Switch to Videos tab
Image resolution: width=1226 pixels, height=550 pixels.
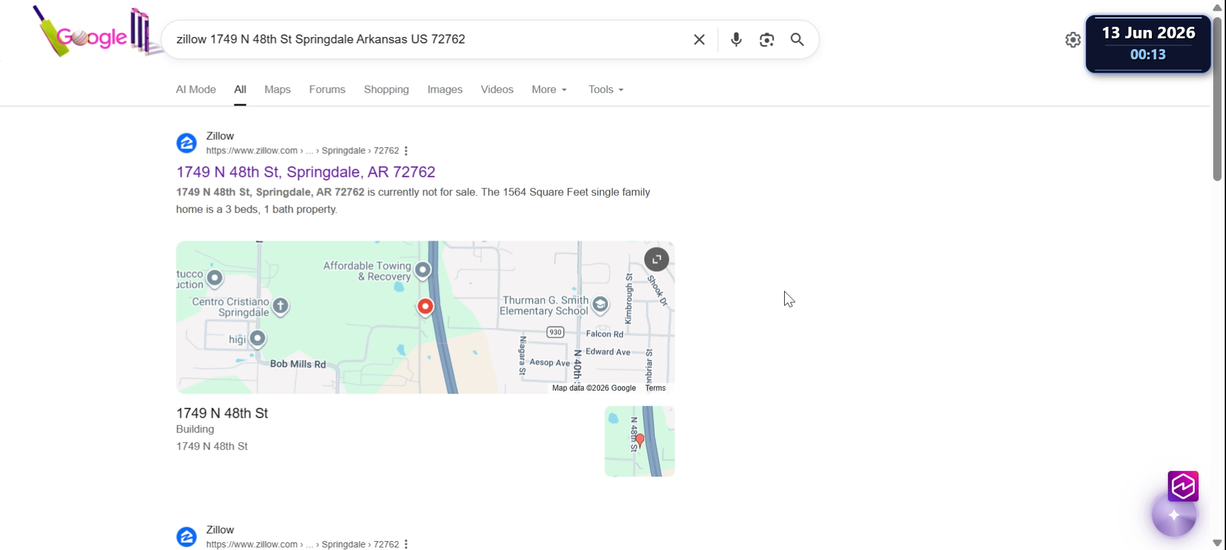[497, 89]
